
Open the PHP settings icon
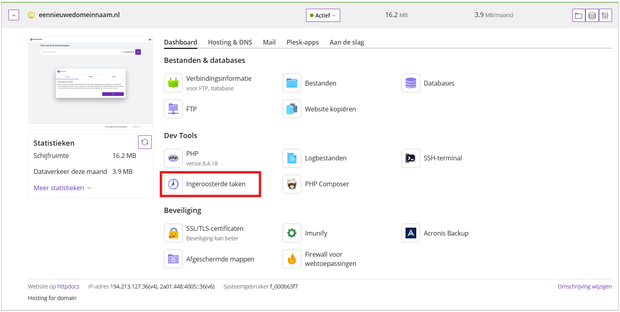pyautogui.click(x=173, y=158)
